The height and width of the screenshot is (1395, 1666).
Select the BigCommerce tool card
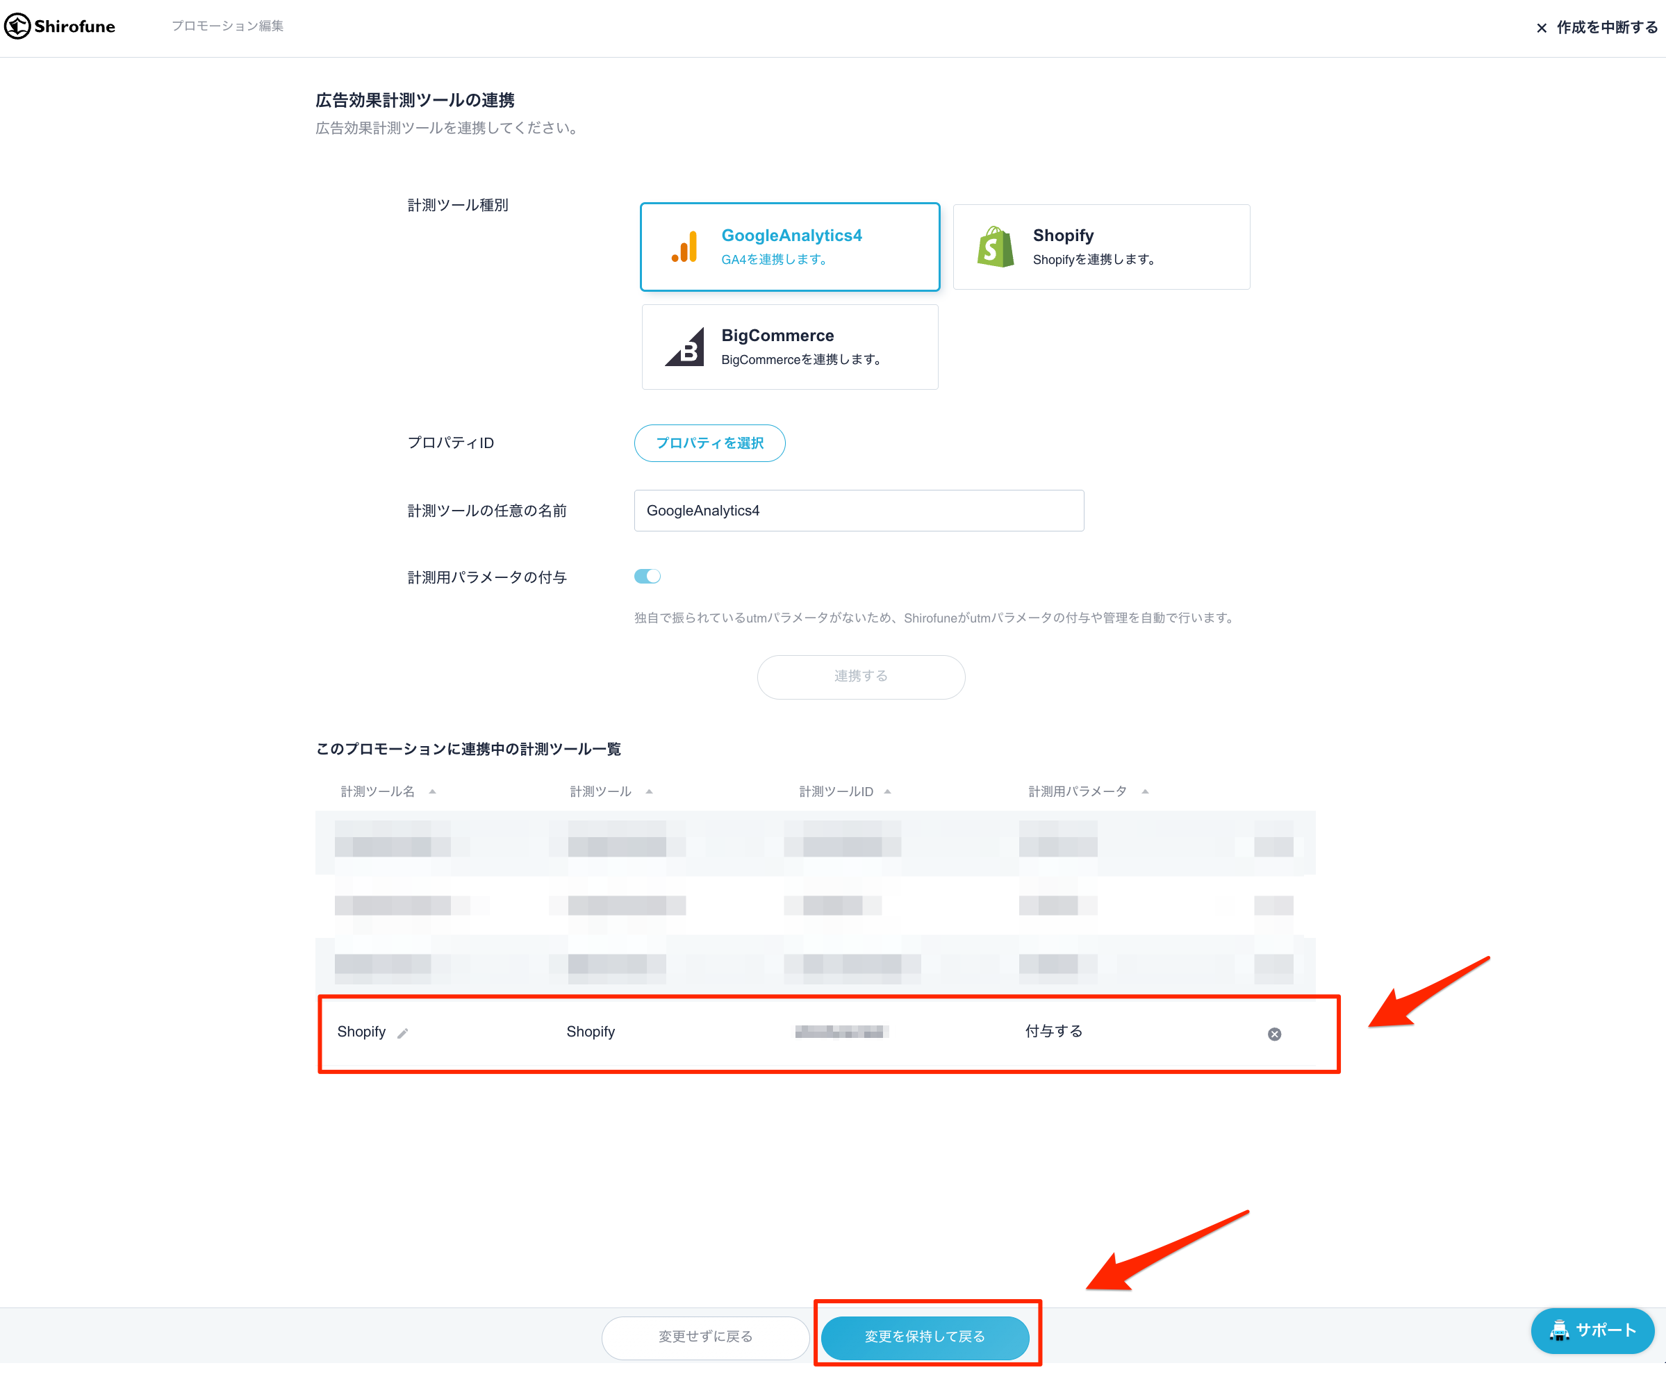coord(790,347)
